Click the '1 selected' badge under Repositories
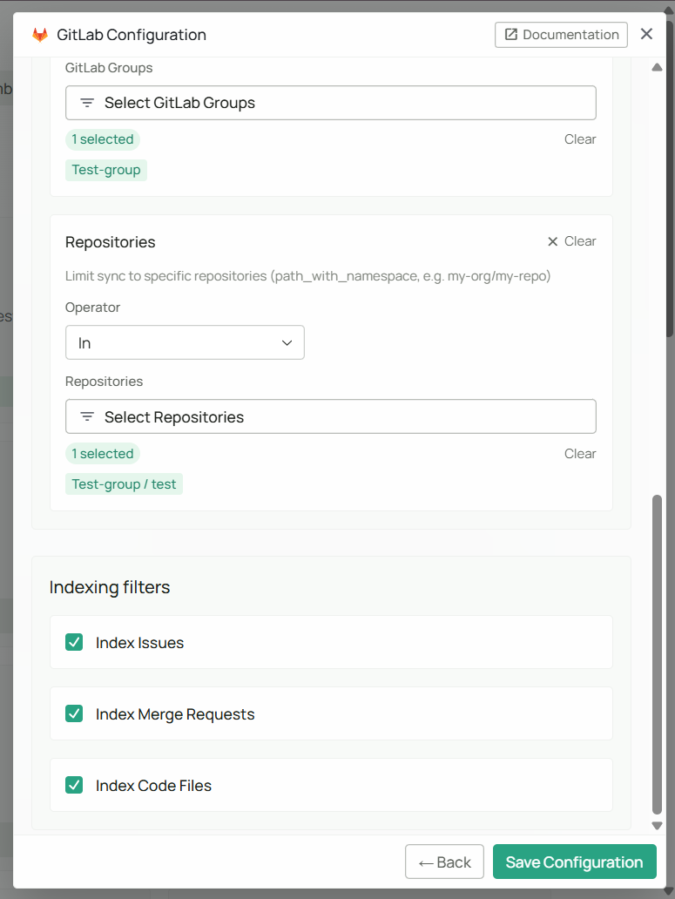The height and width of the screenshot is (899, 675). tap(103, 454)
